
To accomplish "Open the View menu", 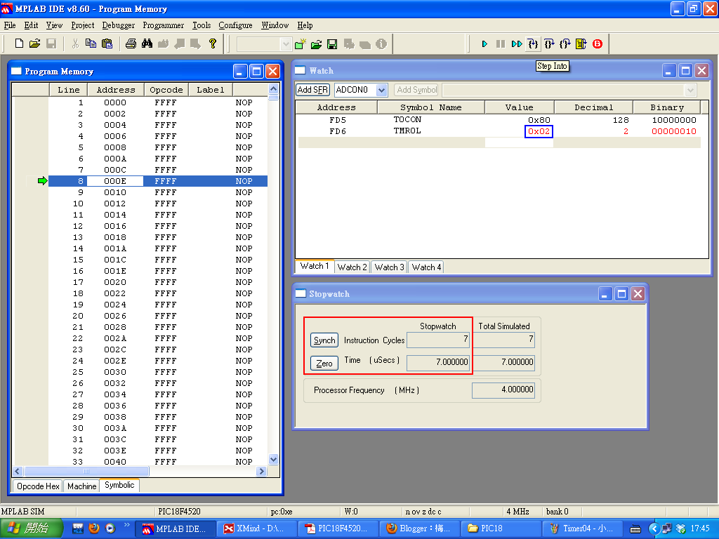I will pyautogui.click(x=54, y=25).
